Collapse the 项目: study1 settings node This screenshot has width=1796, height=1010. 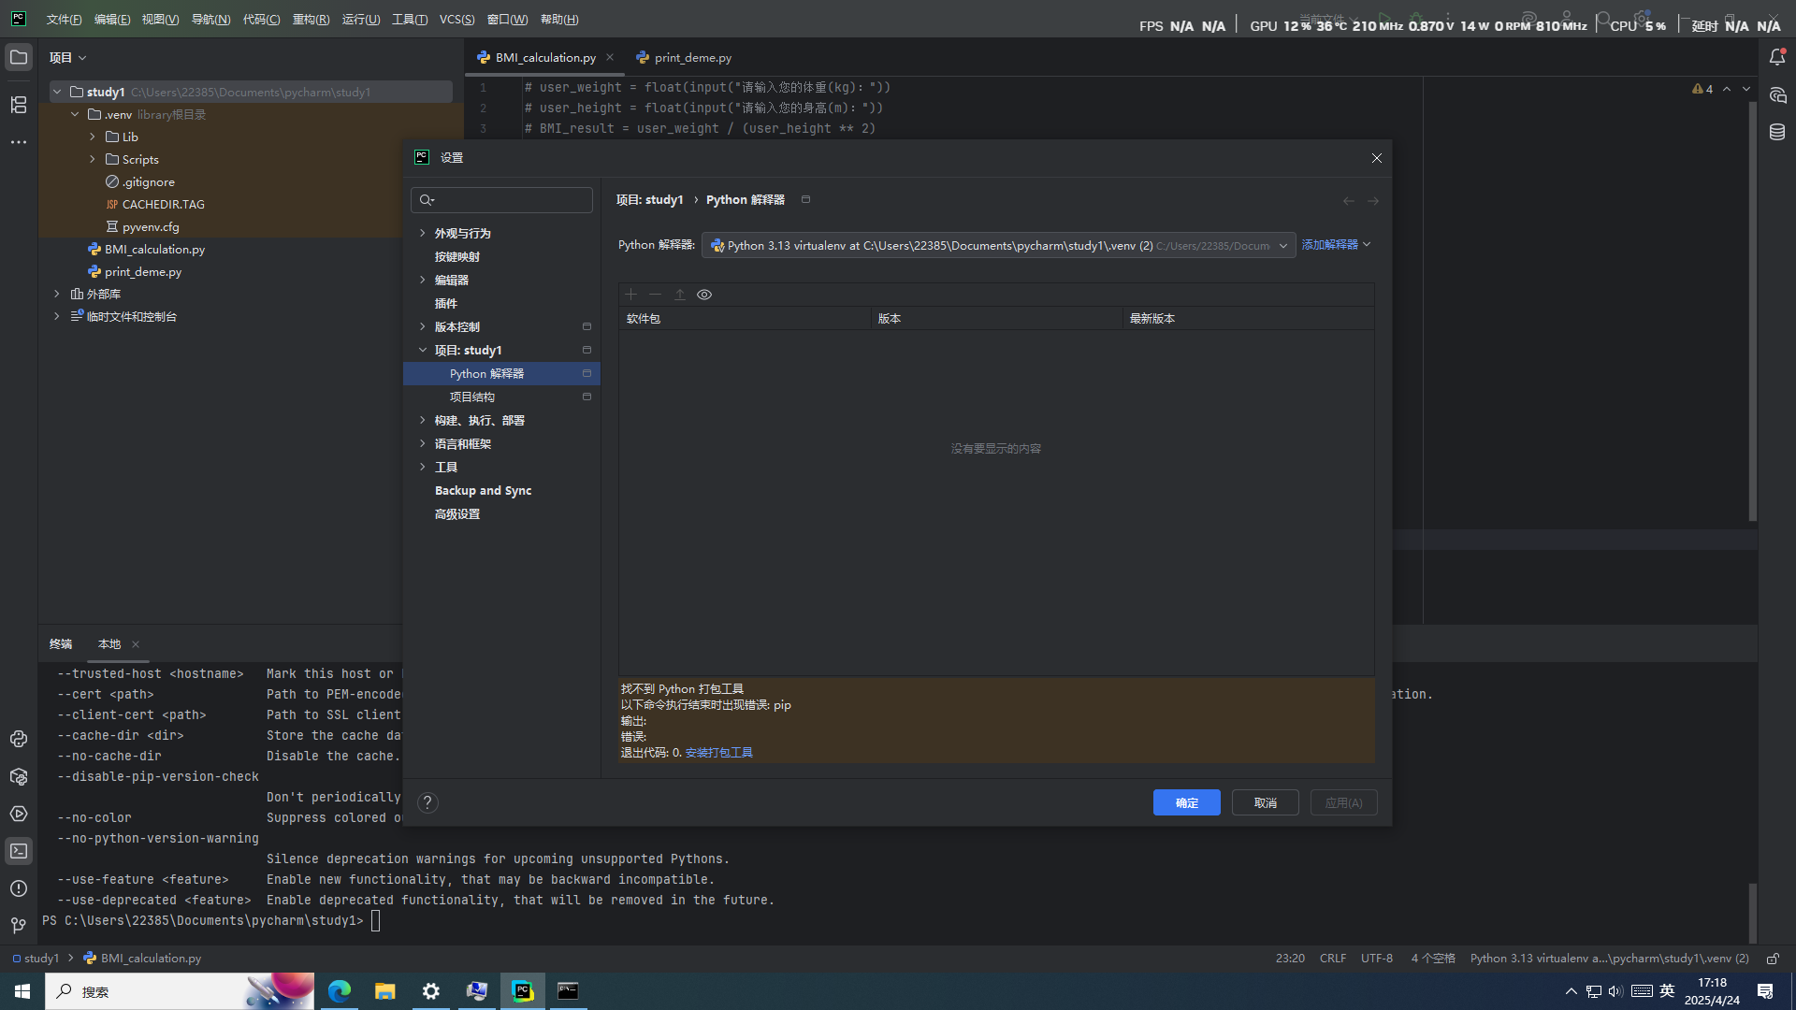(423, 350)
